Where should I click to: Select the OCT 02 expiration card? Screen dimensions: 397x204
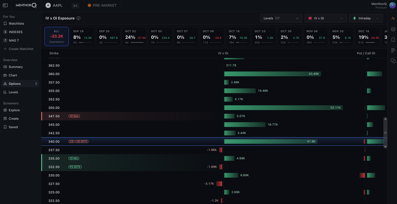click(135, 36)
